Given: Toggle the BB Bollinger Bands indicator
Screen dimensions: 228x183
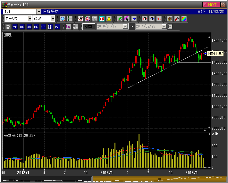Looking at the screenshot, I should (22, 27).
